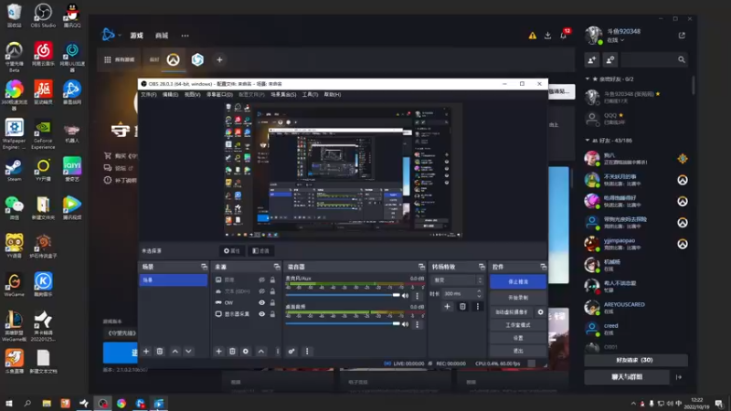This screenshot has height=411, width=731.
Task: Pop out Battle.net friends list window
Action: tap(682, 36)
